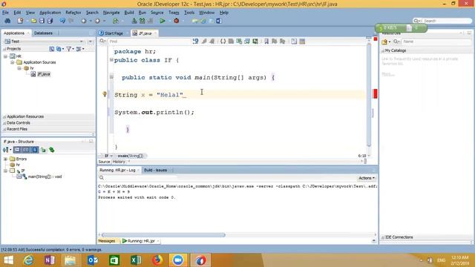
Task: Click the Rebuild project icon
Action: [142, 21]
